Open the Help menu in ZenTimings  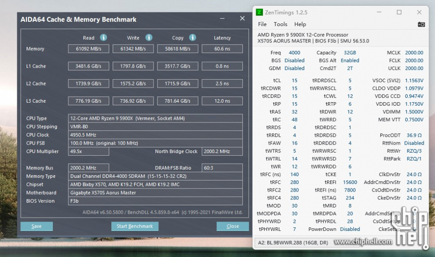coord(300,24)
